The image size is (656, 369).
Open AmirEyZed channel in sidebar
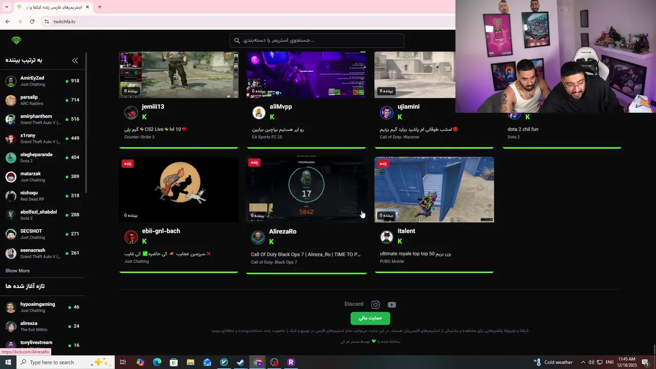tap(44, 81)
